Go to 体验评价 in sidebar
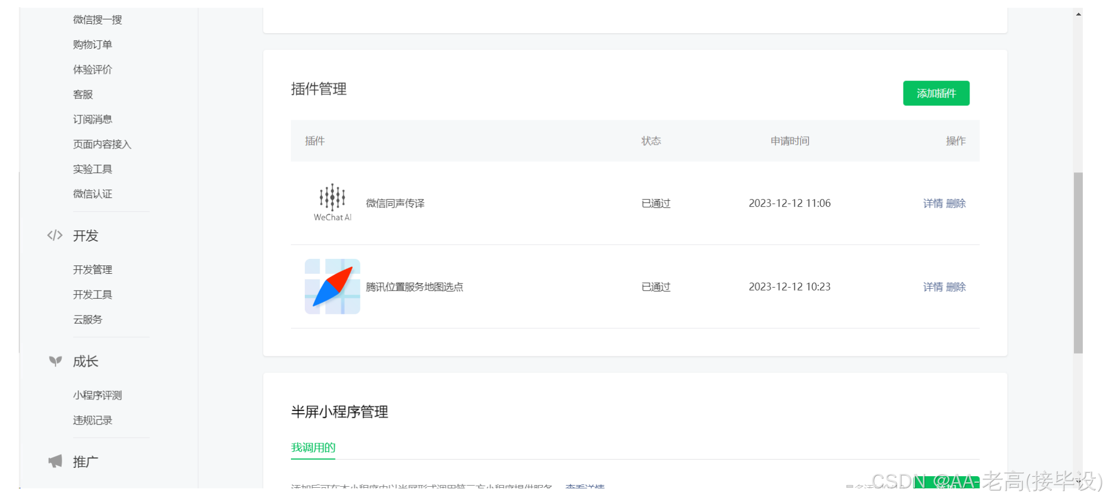 pyautogui.click(x=93, y=70)
